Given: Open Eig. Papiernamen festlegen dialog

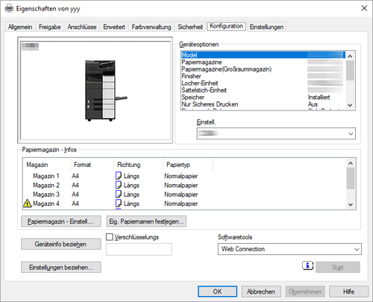Looking at the screenshot, I should pos(146,221).
